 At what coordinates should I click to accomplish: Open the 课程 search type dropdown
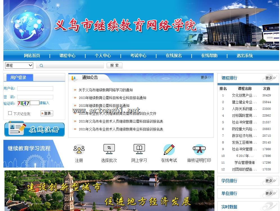pos(19,66)
